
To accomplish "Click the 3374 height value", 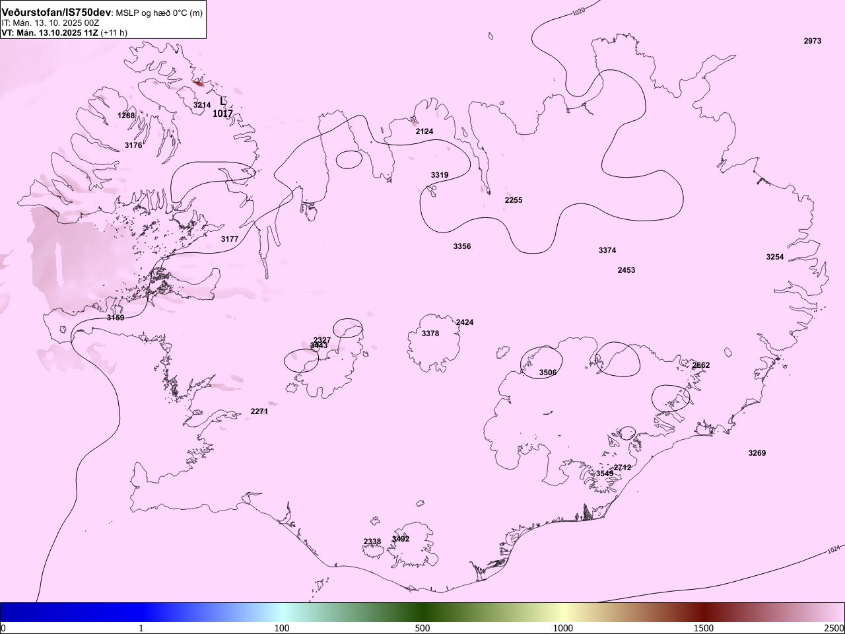I will (x=607, y=250).
